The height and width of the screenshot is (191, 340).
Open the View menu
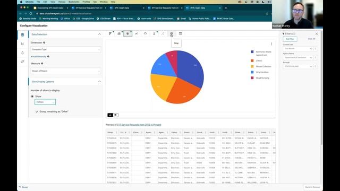(53, 2)
